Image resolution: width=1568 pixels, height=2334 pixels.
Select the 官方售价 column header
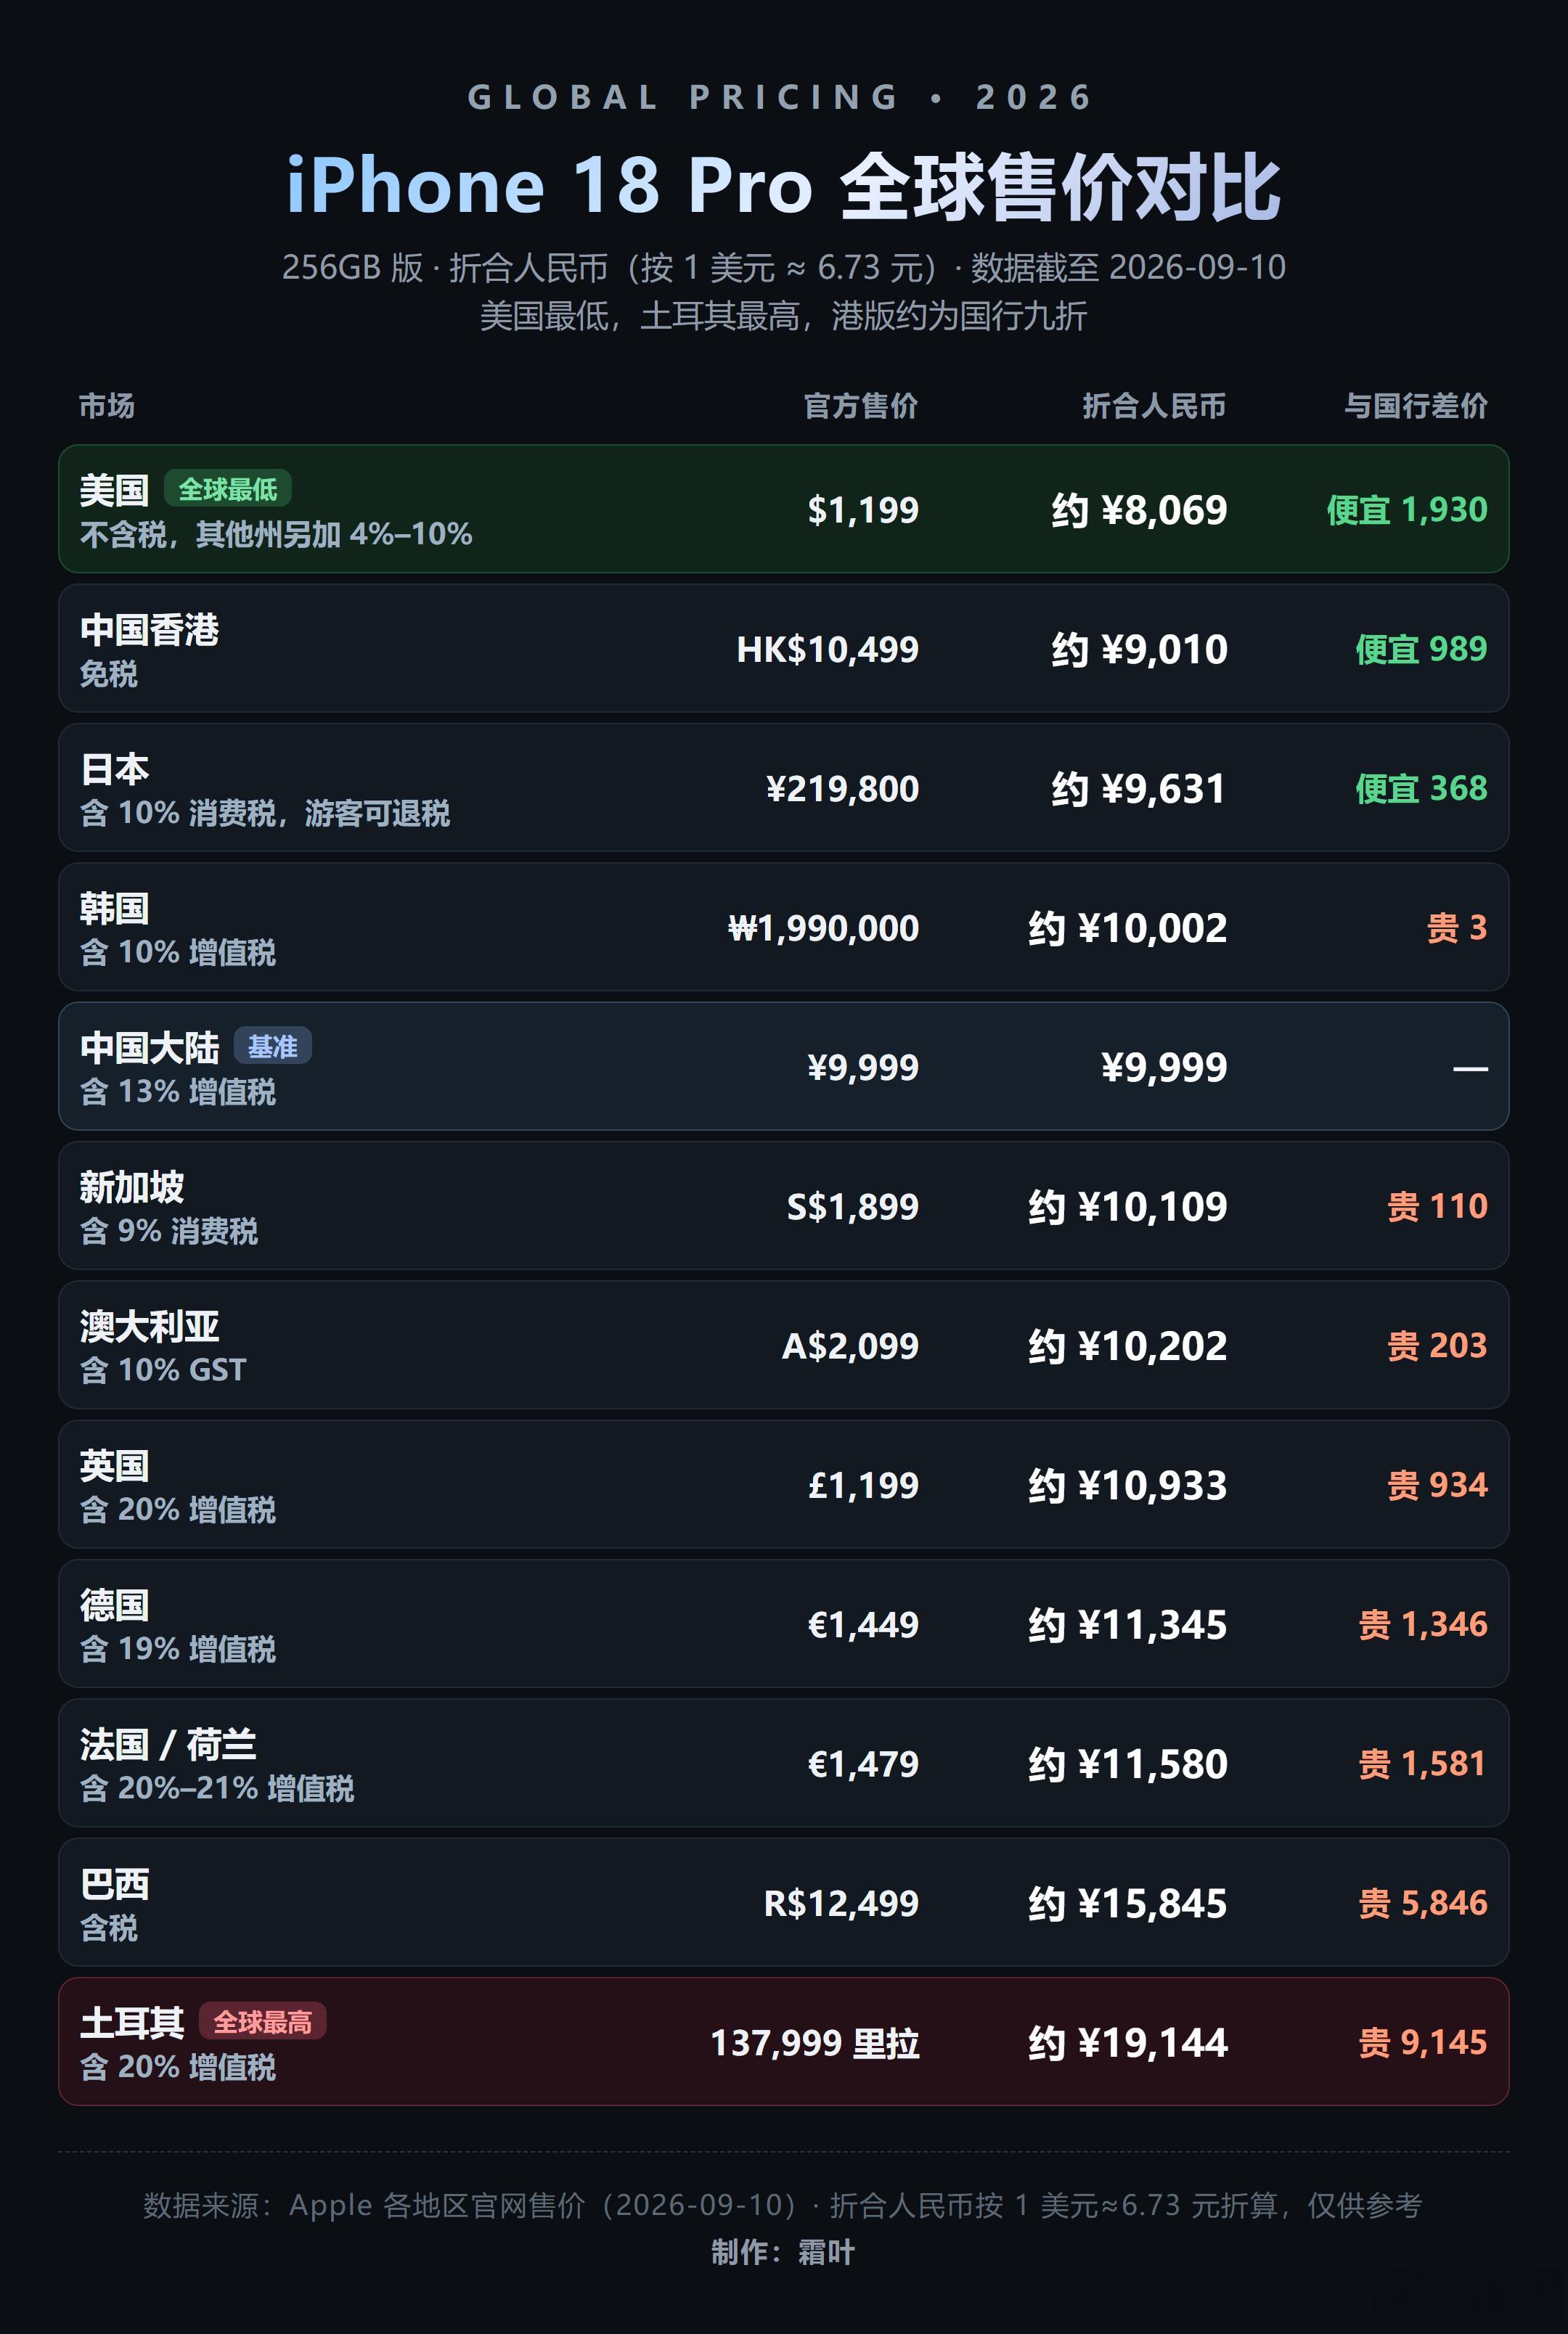(x=861, y=406)
